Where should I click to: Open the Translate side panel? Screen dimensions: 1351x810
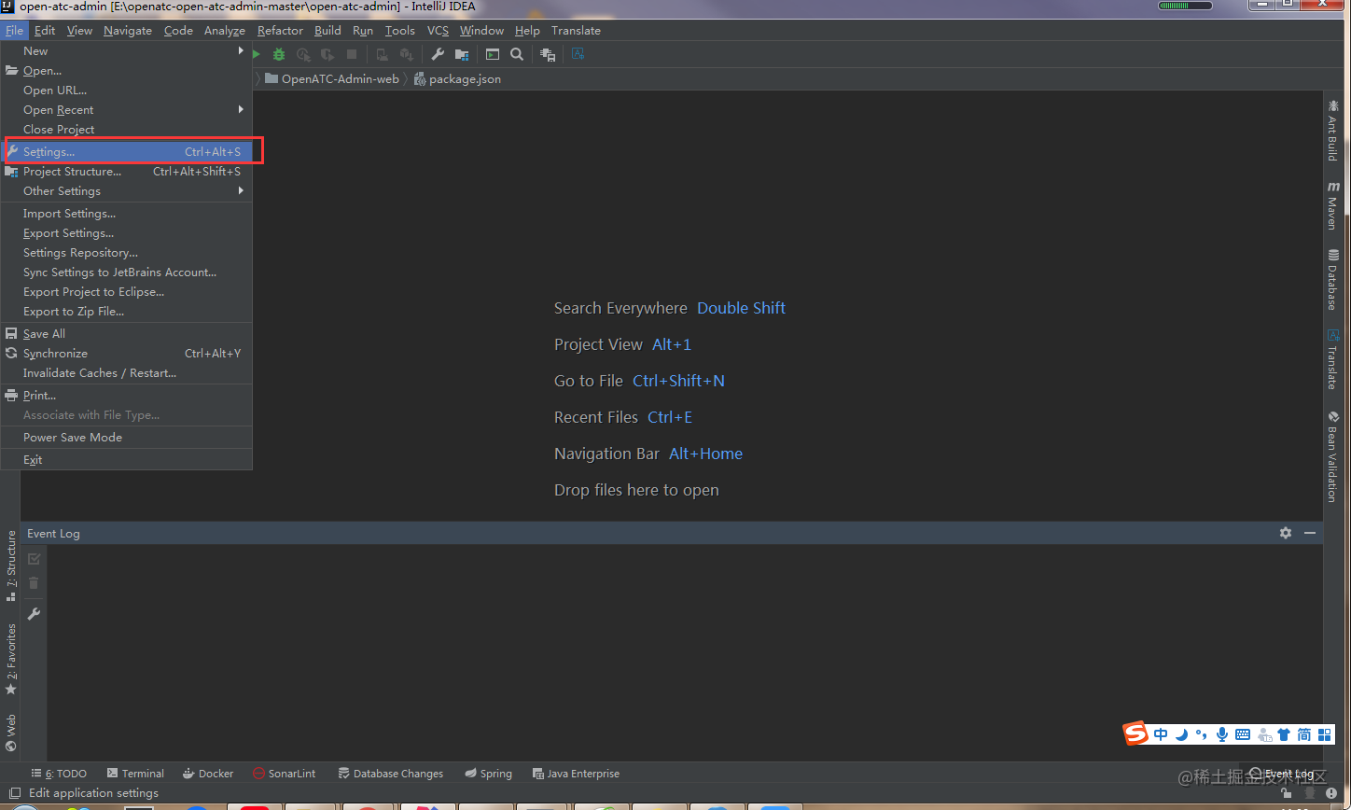(1332, 358)
